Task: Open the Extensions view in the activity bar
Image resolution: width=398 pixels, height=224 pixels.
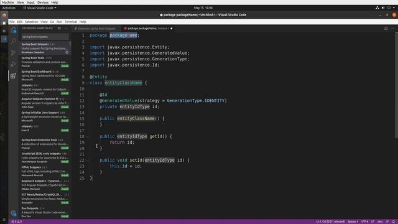Action: [14, 76]
